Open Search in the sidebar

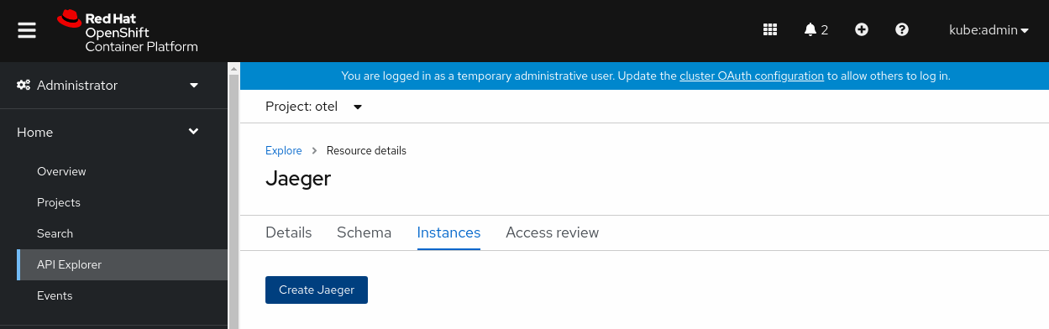click(x=55, y=233)
